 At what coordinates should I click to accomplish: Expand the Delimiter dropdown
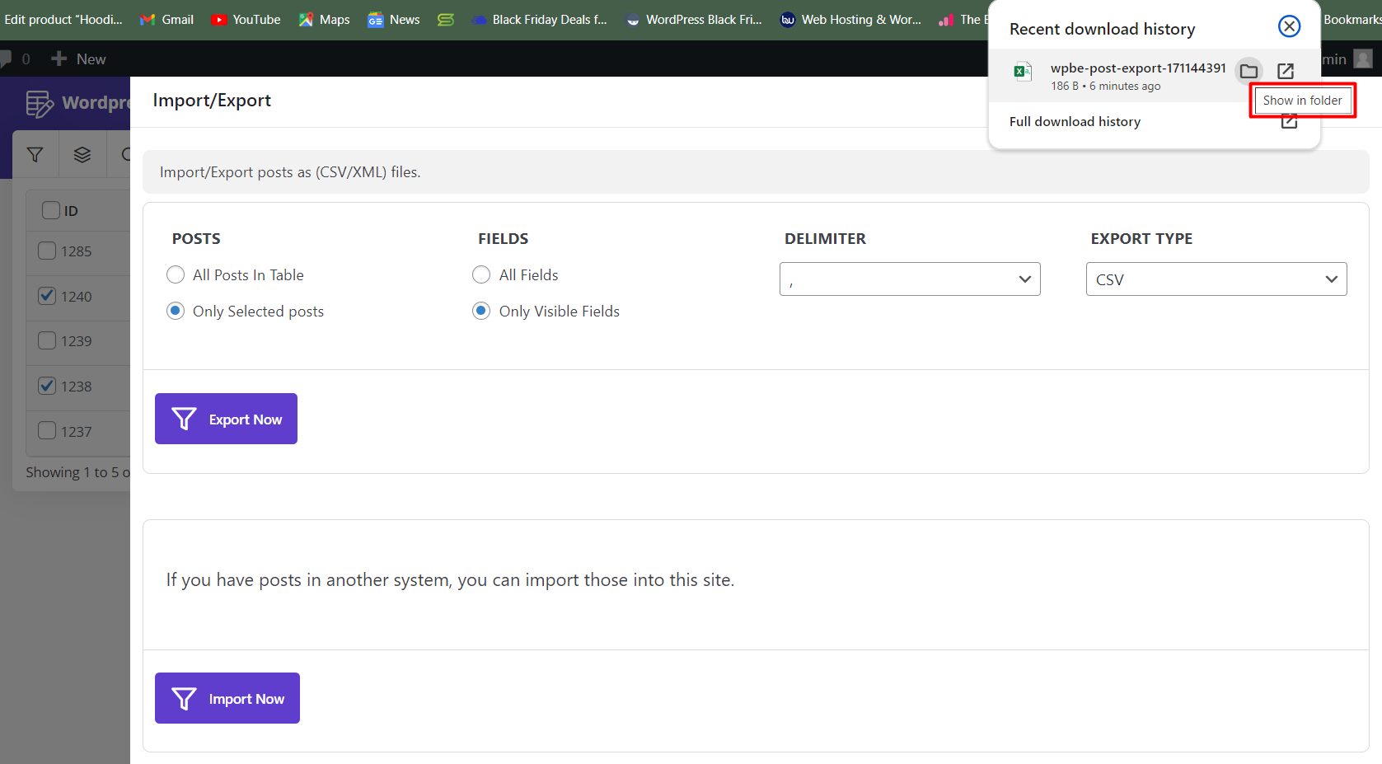[x=910, y=279]
